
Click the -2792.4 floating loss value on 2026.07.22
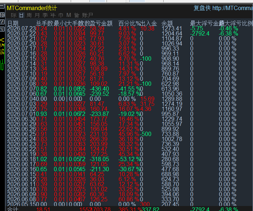tap(200, 34)
